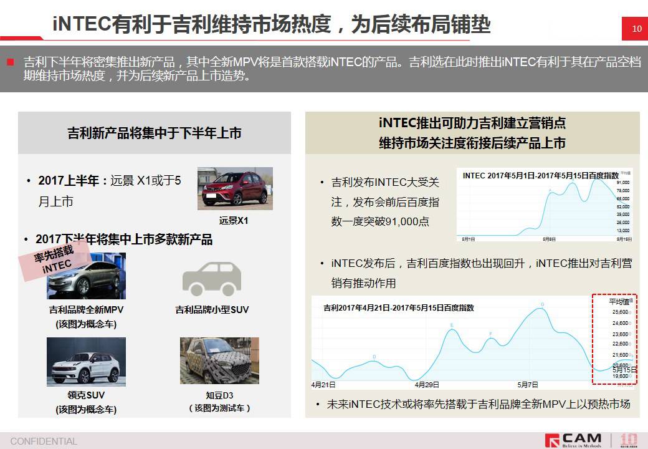Click the CAM logo in the footer
Viewport: 648px width, 449px height.
573,440
